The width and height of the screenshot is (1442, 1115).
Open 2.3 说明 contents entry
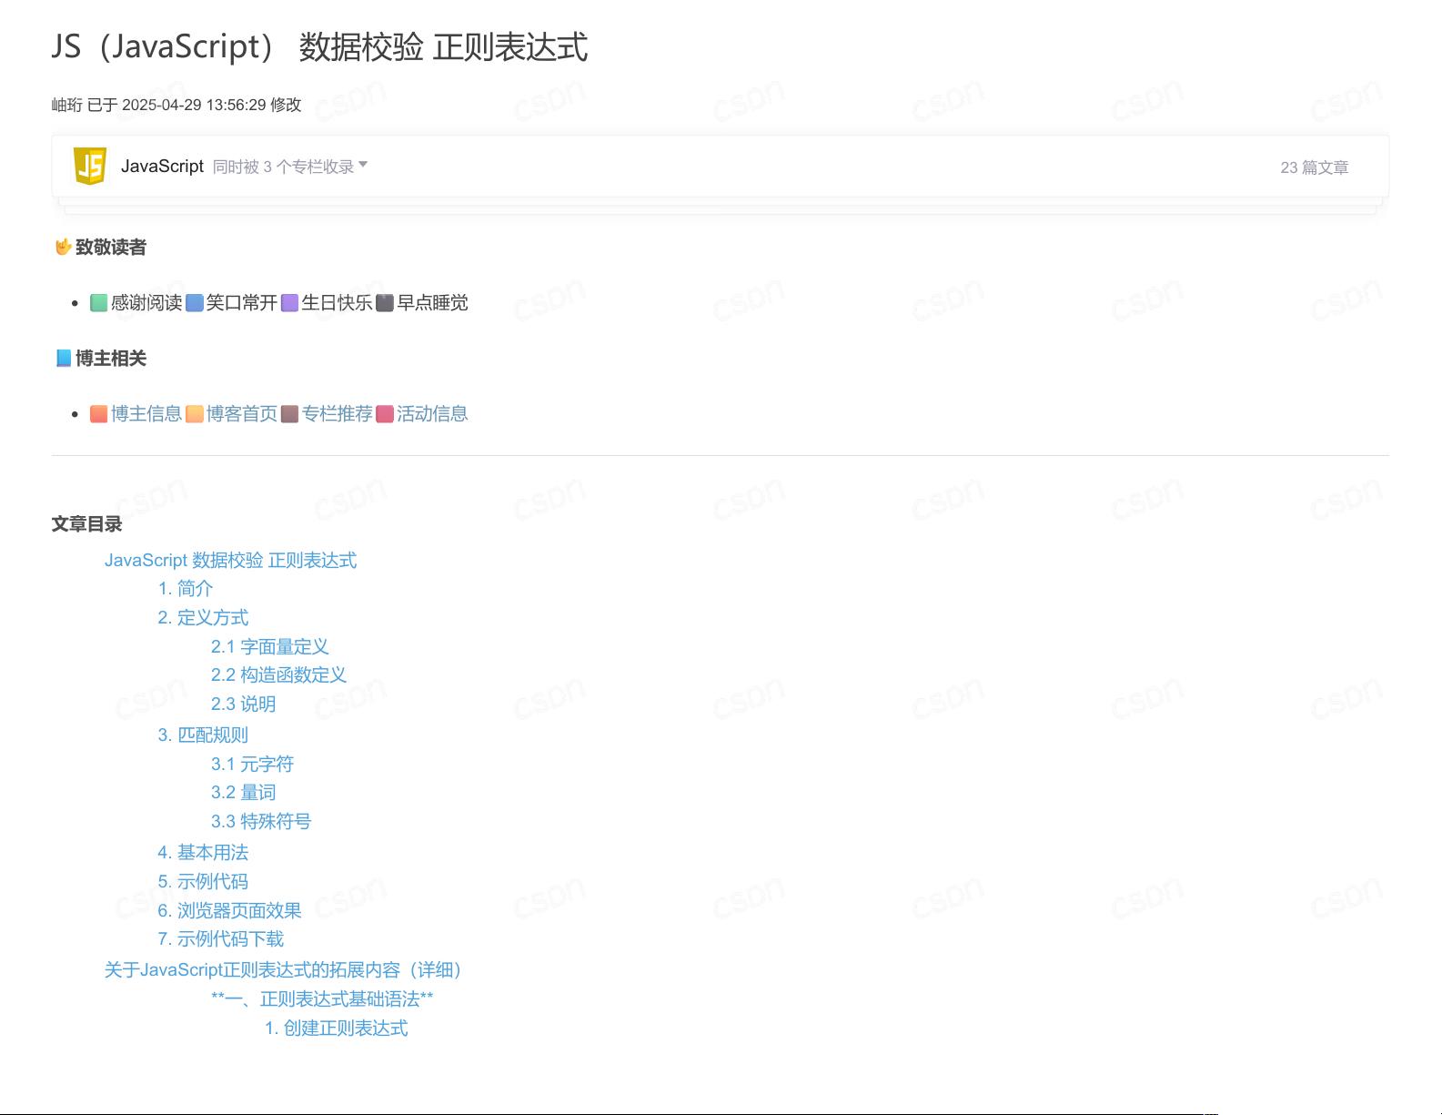coord(243,704)
